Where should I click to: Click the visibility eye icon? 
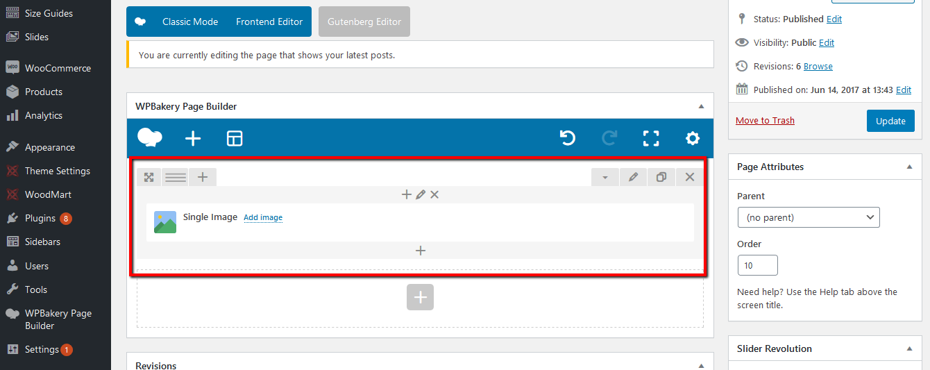pyautogui.click(x=742, y=42)
